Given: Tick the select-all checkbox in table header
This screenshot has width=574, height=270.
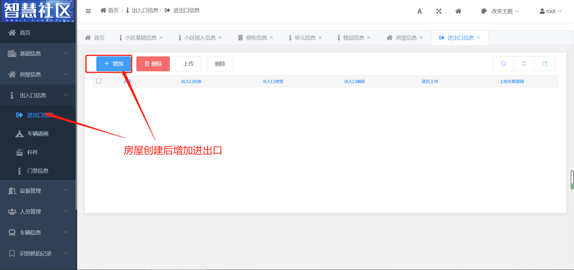Looking at the screenshot, I should tap(99, 81).
